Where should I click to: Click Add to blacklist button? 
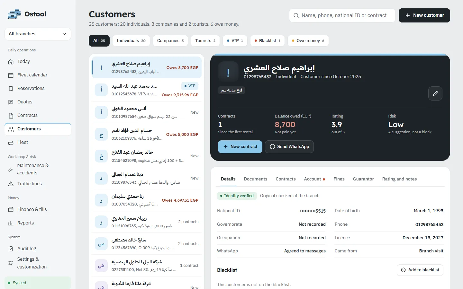(420, 270)
